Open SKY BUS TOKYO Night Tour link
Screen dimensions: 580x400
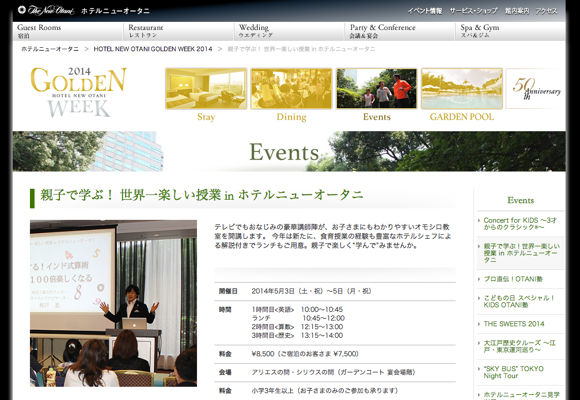[513, 372]
